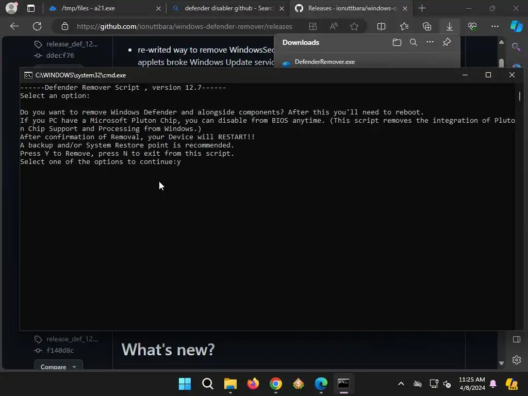The width and height of the screenshot is (528, 396).
Task: Close the /tmp/files - a21.exe tab
Action: pos(158,8)
